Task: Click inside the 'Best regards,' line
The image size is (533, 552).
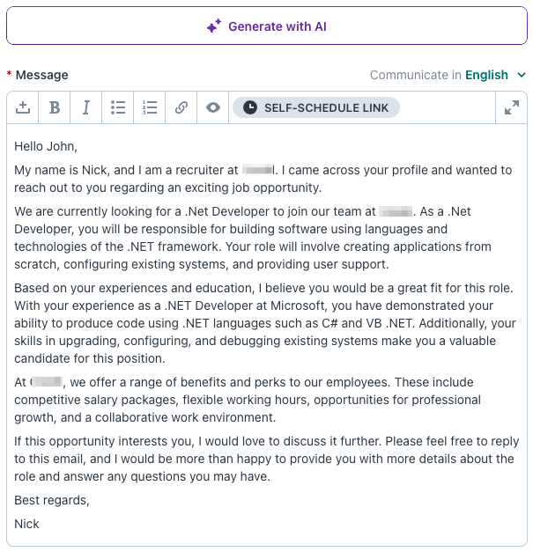Action: [x=52, y=500]
